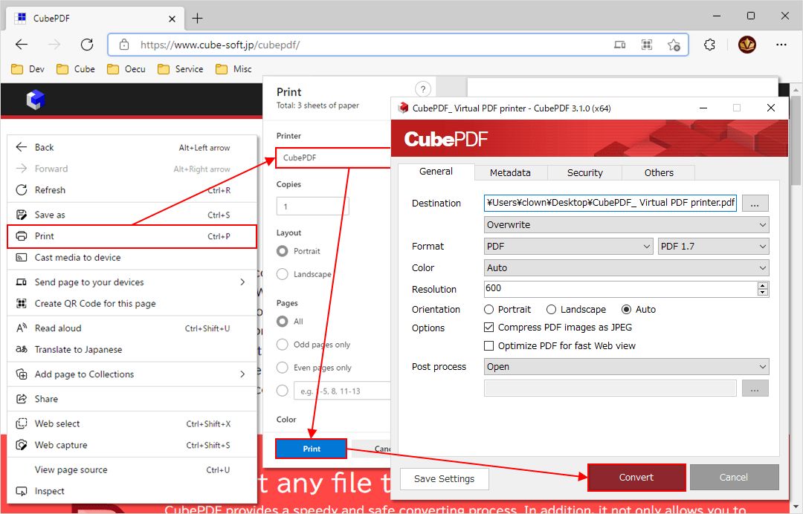Increase Resolution using the up stepper arrow
The width and height of the screenshot is (803, 514).
click(x=763, y=286)
